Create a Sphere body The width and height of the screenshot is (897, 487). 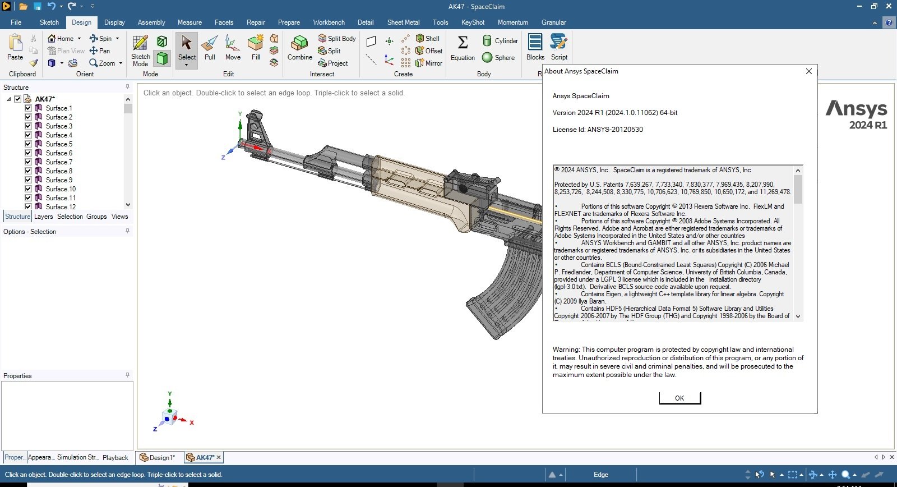[498, 57]
